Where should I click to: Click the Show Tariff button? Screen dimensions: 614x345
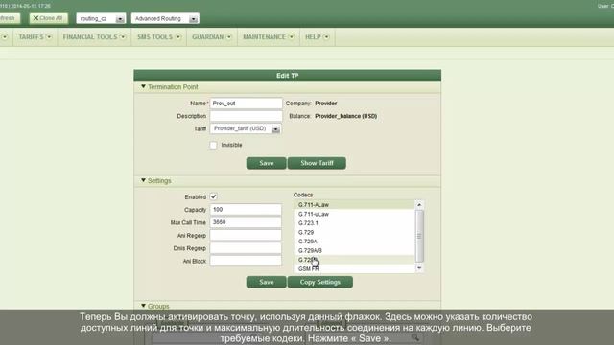(x=317, y=163)
